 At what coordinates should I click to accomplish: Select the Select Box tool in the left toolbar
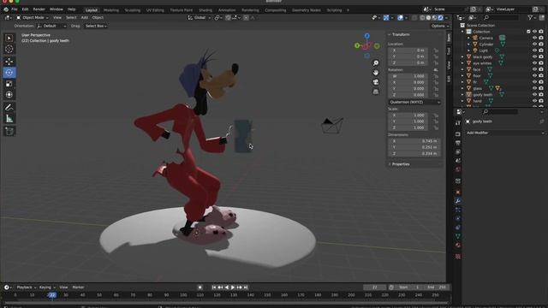click(9, 38)
